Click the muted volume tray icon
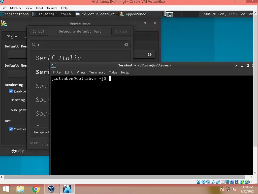This screenshot has width=258, height=194. coord(234,189)
